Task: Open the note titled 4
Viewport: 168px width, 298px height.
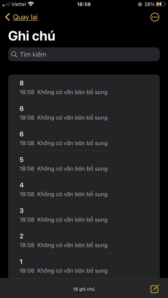Action: (x=84, y=189)
